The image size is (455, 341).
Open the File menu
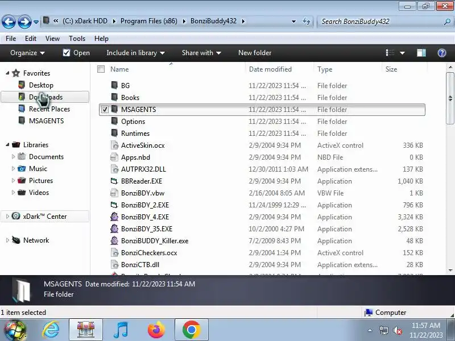11,39
